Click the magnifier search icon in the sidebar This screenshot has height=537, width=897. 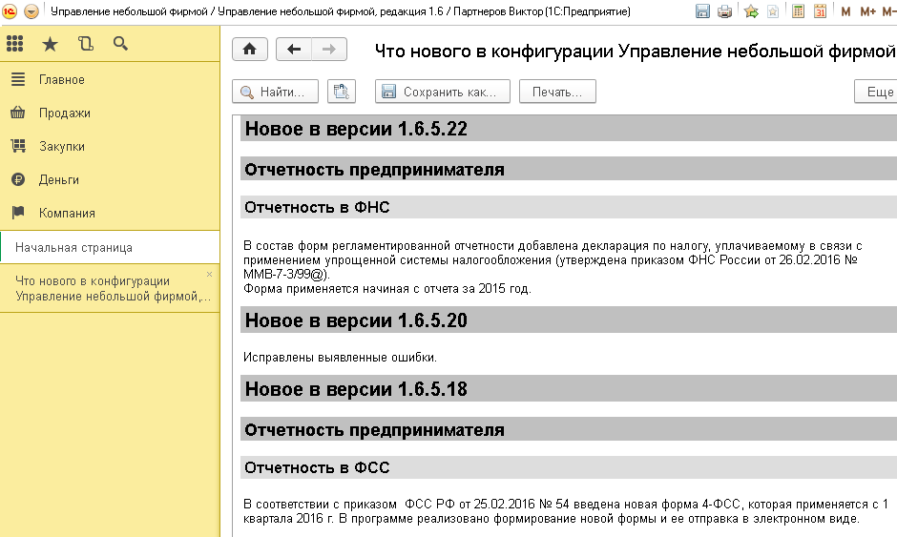point(120,44)
